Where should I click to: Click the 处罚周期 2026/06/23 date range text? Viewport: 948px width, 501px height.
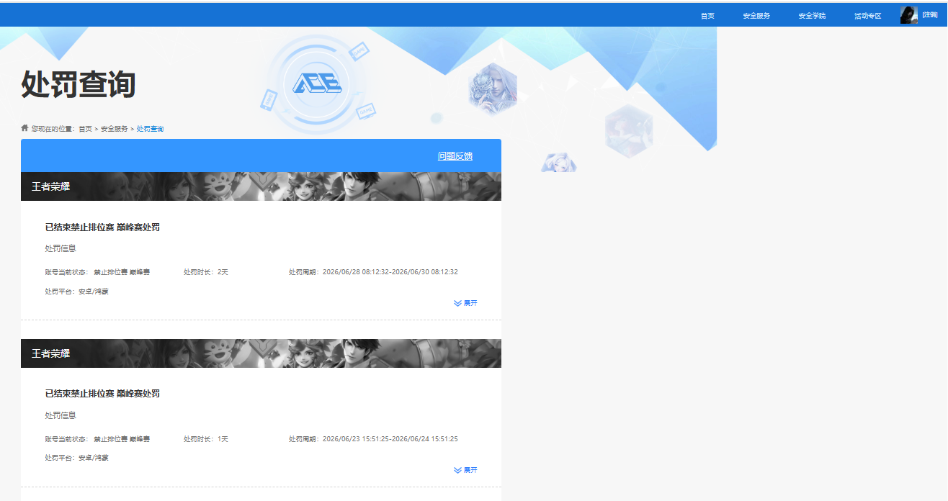pyautogui.click(x=373, y=439)
